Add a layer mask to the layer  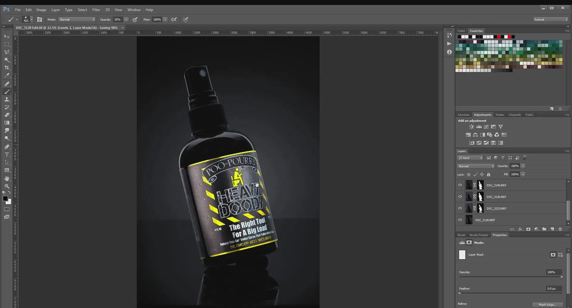point(528,229)
